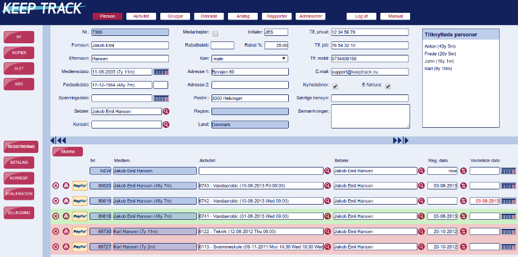The width and height of the screenshot is (518, 257).
Task: Open the Gruppe menu tab
Action: (175, 16)
